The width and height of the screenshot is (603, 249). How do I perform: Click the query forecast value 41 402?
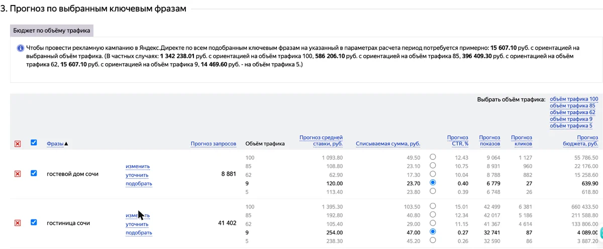(227, 223)
